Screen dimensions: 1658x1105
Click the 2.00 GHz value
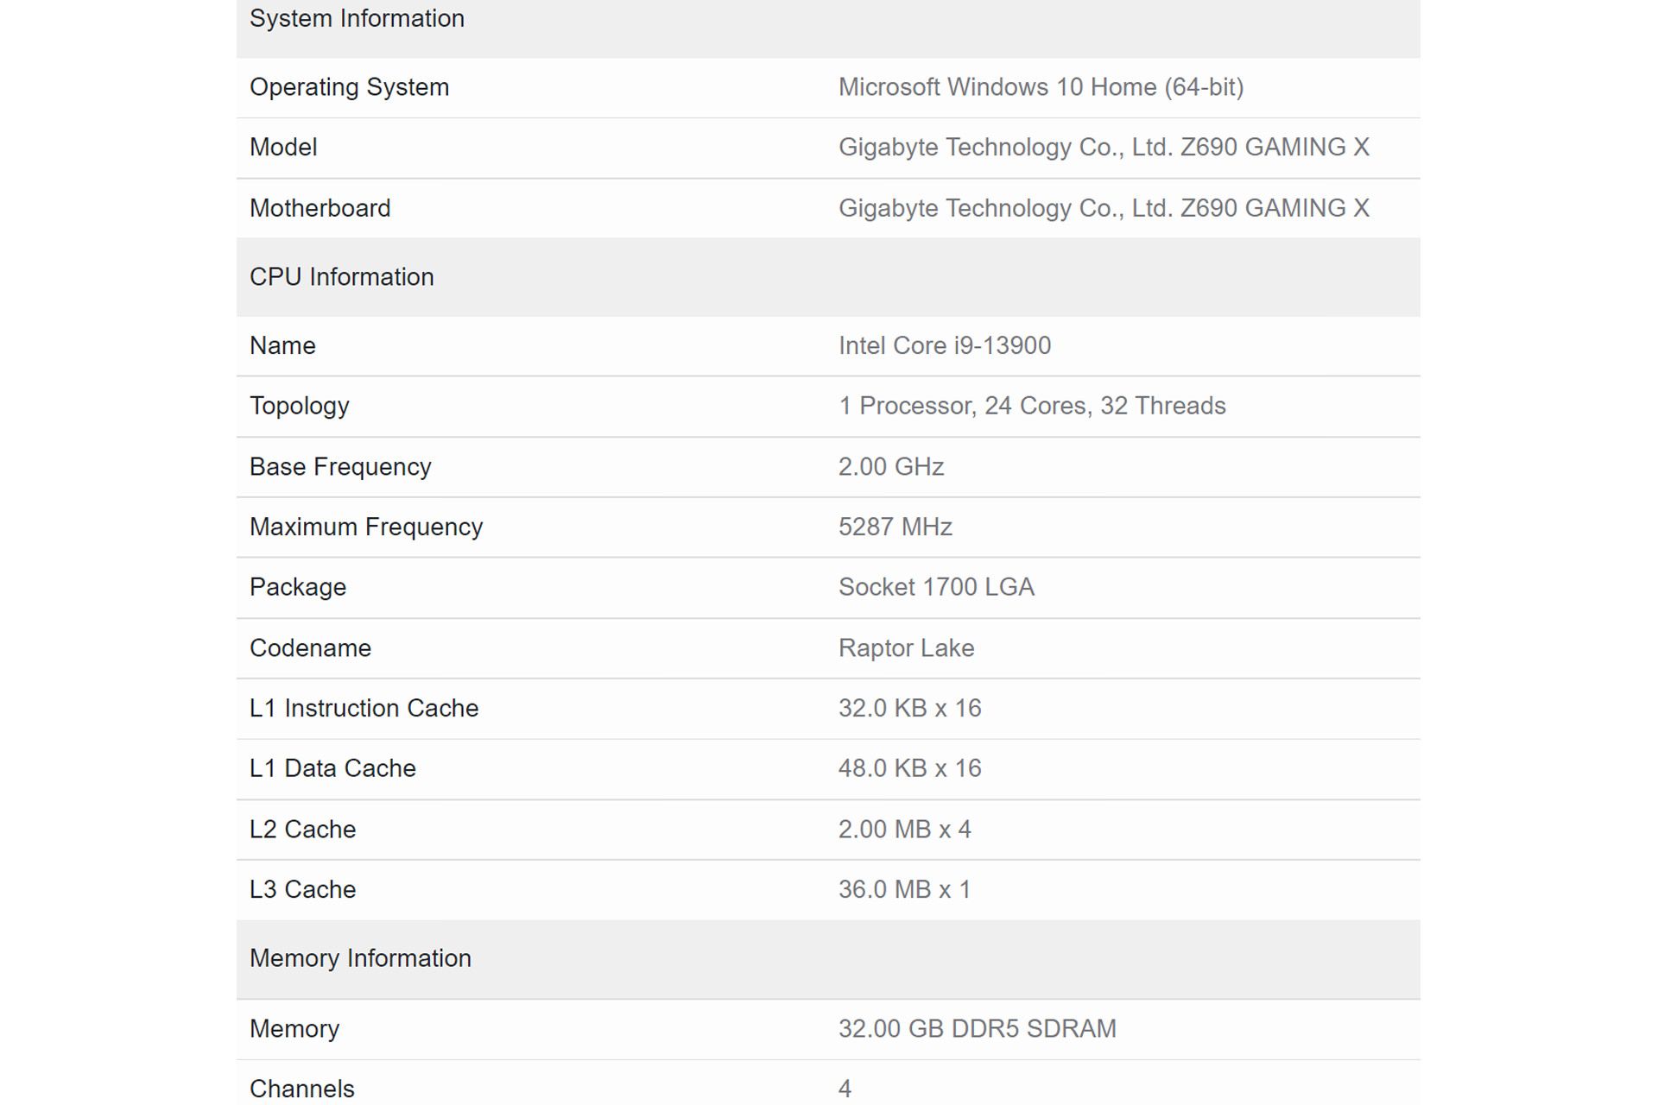point(891,467)
